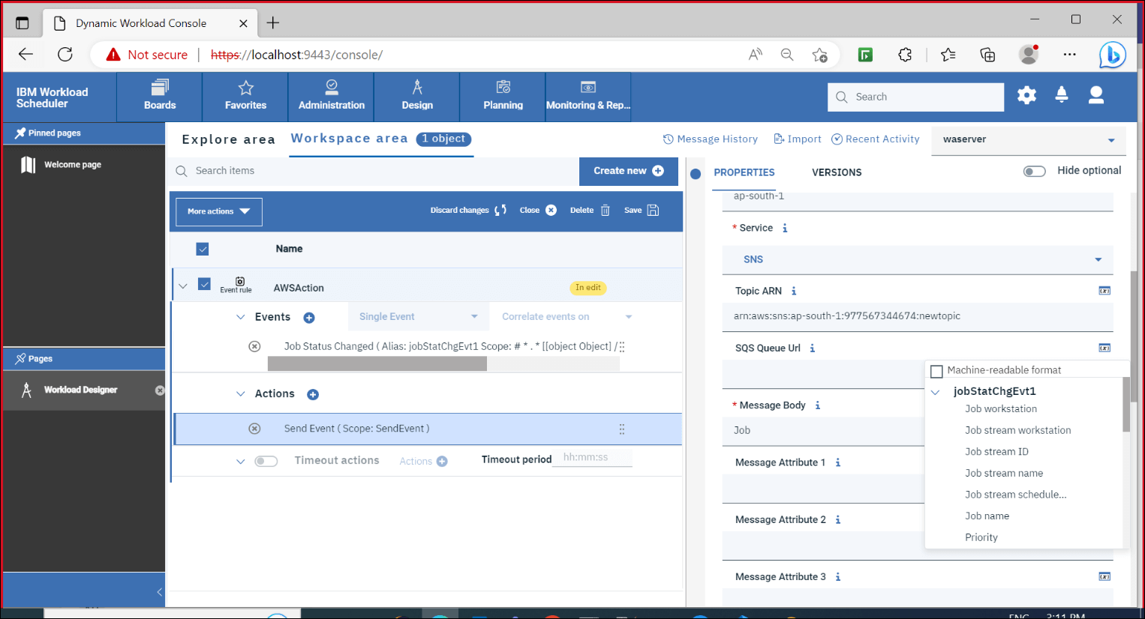Image resolution: width=1145 pixels, height=619 pixels.
Task: Open the Planning menu
Action: (x=503, y=97)
